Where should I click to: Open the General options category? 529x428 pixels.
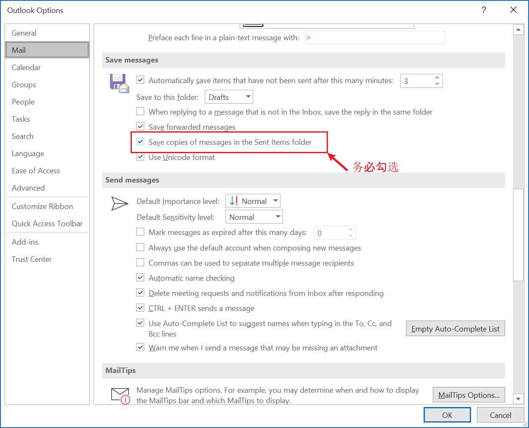click(47, 33)
